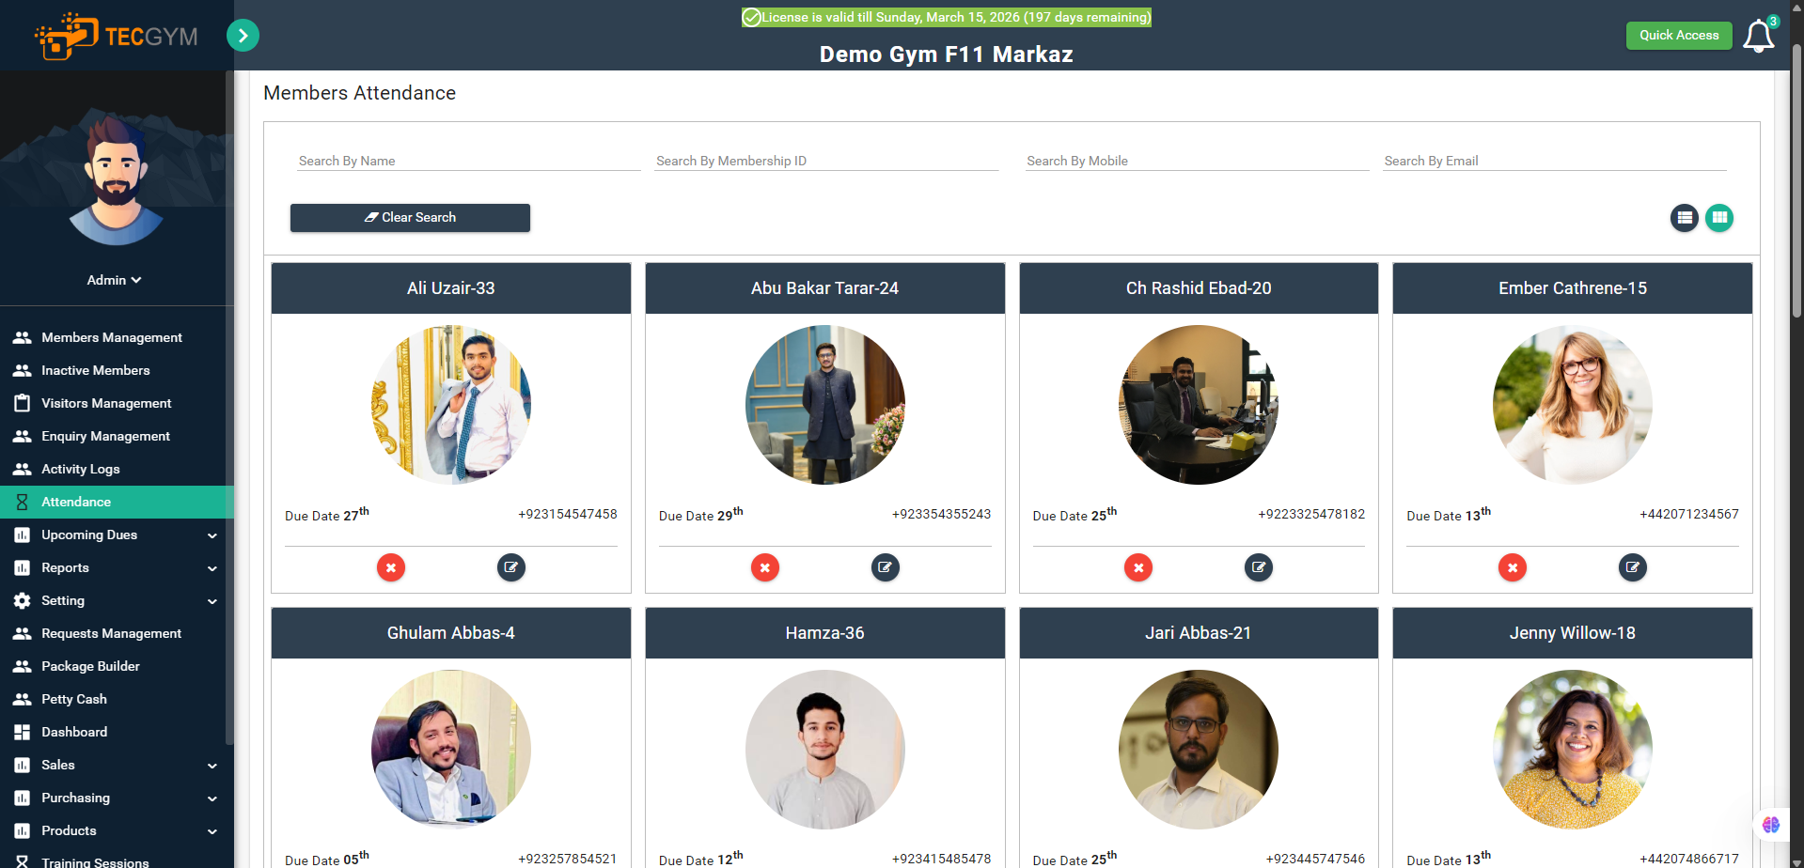Click Ali Uzair profile photo
1804x868 pixels.
[x=451, y=405]
